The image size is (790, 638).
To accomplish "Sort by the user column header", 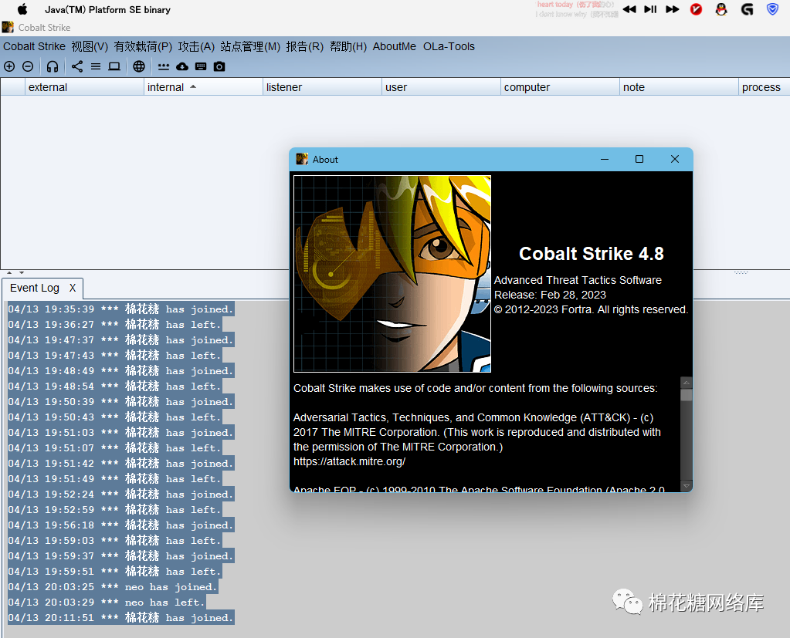I will pos(442,87).
